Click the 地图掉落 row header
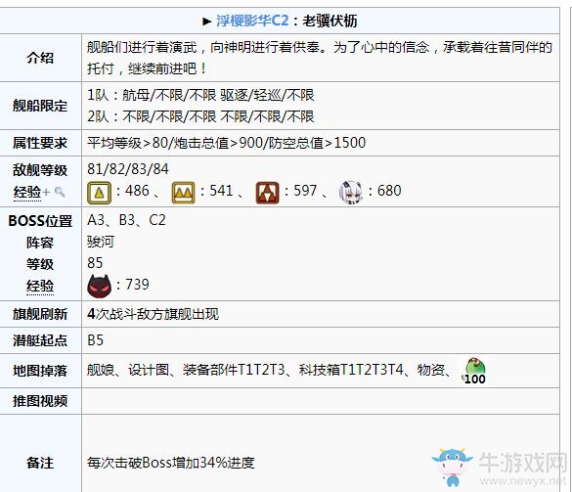Image resolution: width=572 pixels, height=492 pixels. (x=40, y=371)
